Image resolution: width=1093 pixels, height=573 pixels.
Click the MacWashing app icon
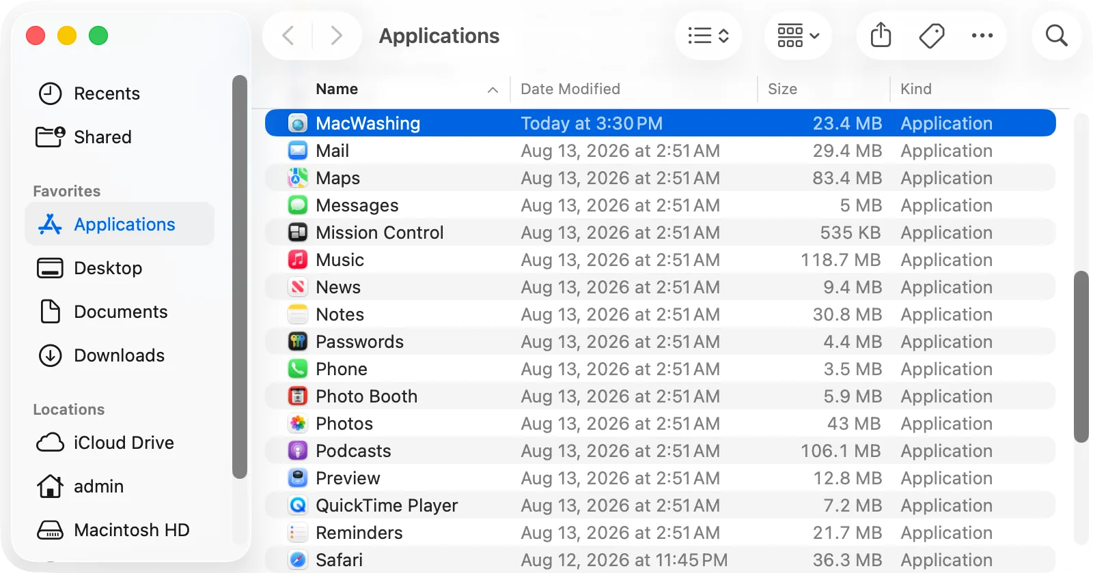tap(298, 123)
